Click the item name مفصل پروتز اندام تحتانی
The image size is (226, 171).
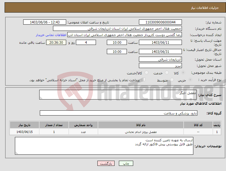pyautogui.click(x=141, y=132)
